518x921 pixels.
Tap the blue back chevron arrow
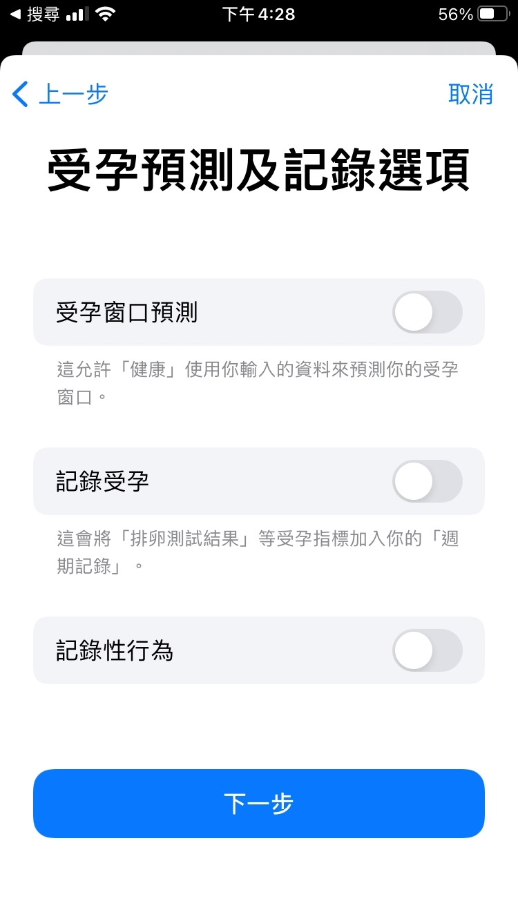click(x=20, y=94)
